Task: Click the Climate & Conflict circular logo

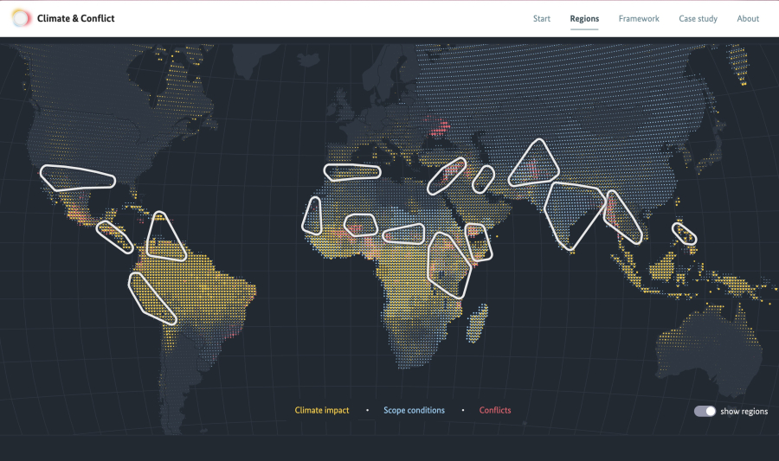Action: pyautogui.click(x=21, y=18)
